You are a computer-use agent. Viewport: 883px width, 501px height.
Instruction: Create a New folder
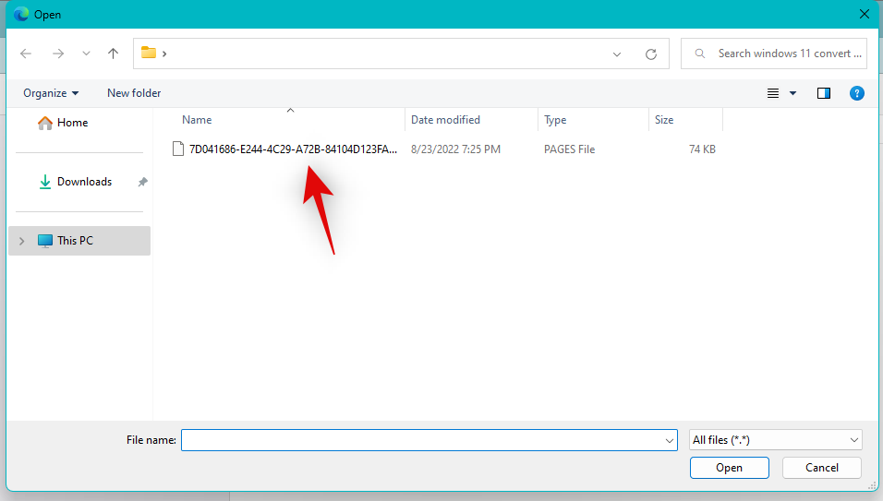(134, 93)
